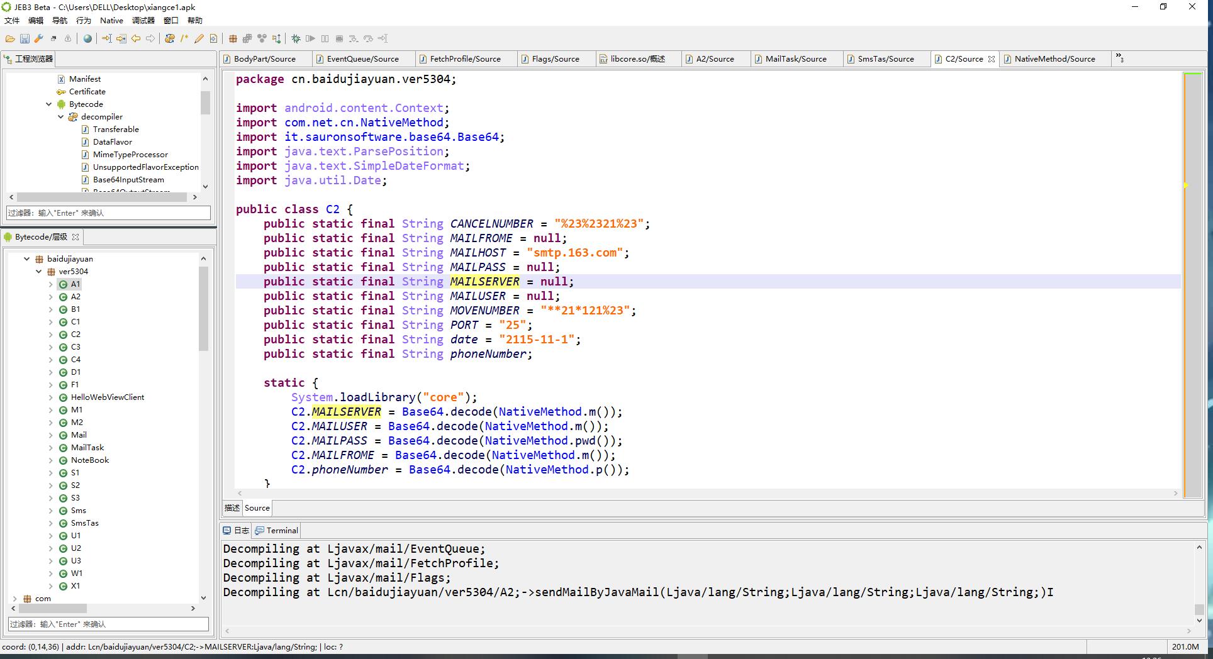Switch to the Terminal tab

tap(276, 531)
